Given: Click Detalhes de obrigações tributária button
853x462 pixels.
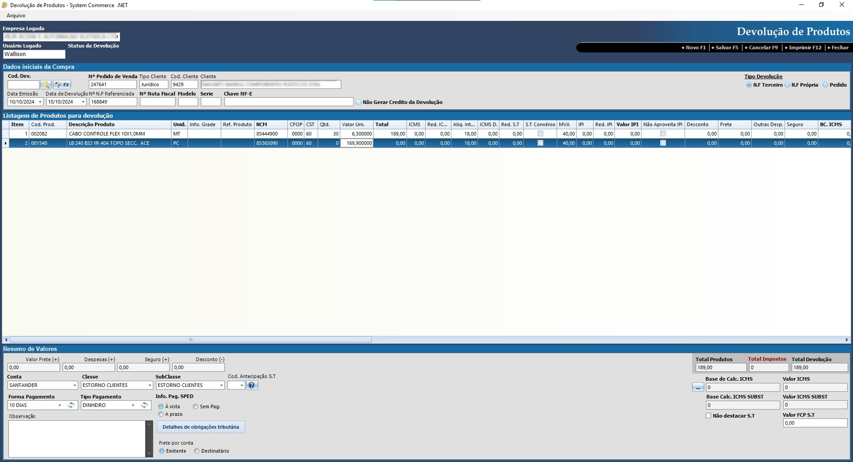Looking at the screenshot, I should 201,427.
